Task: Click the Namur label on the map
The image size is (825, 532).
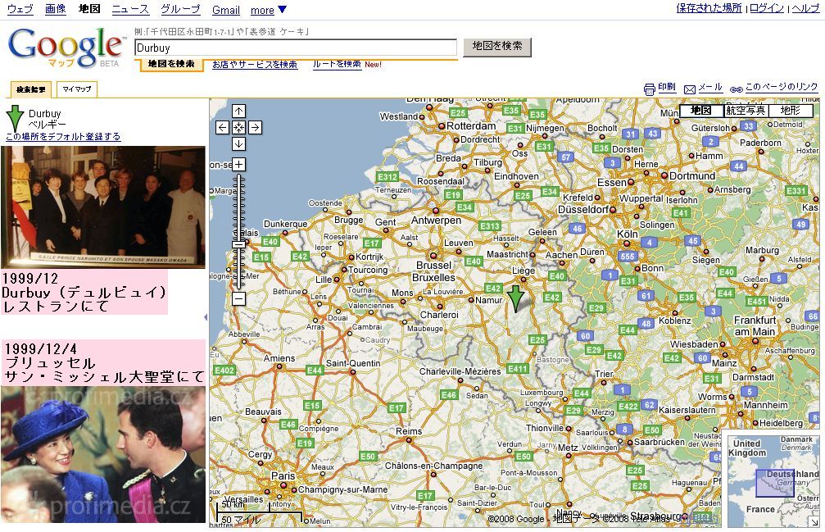Action: pyautogui.click(x=489, y=300)
